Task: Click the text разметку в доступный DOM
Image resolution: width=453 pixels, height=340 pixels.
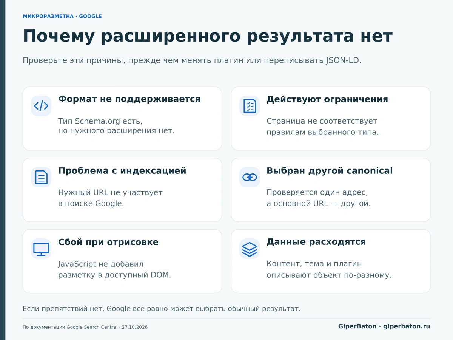Action: point(115,275)
